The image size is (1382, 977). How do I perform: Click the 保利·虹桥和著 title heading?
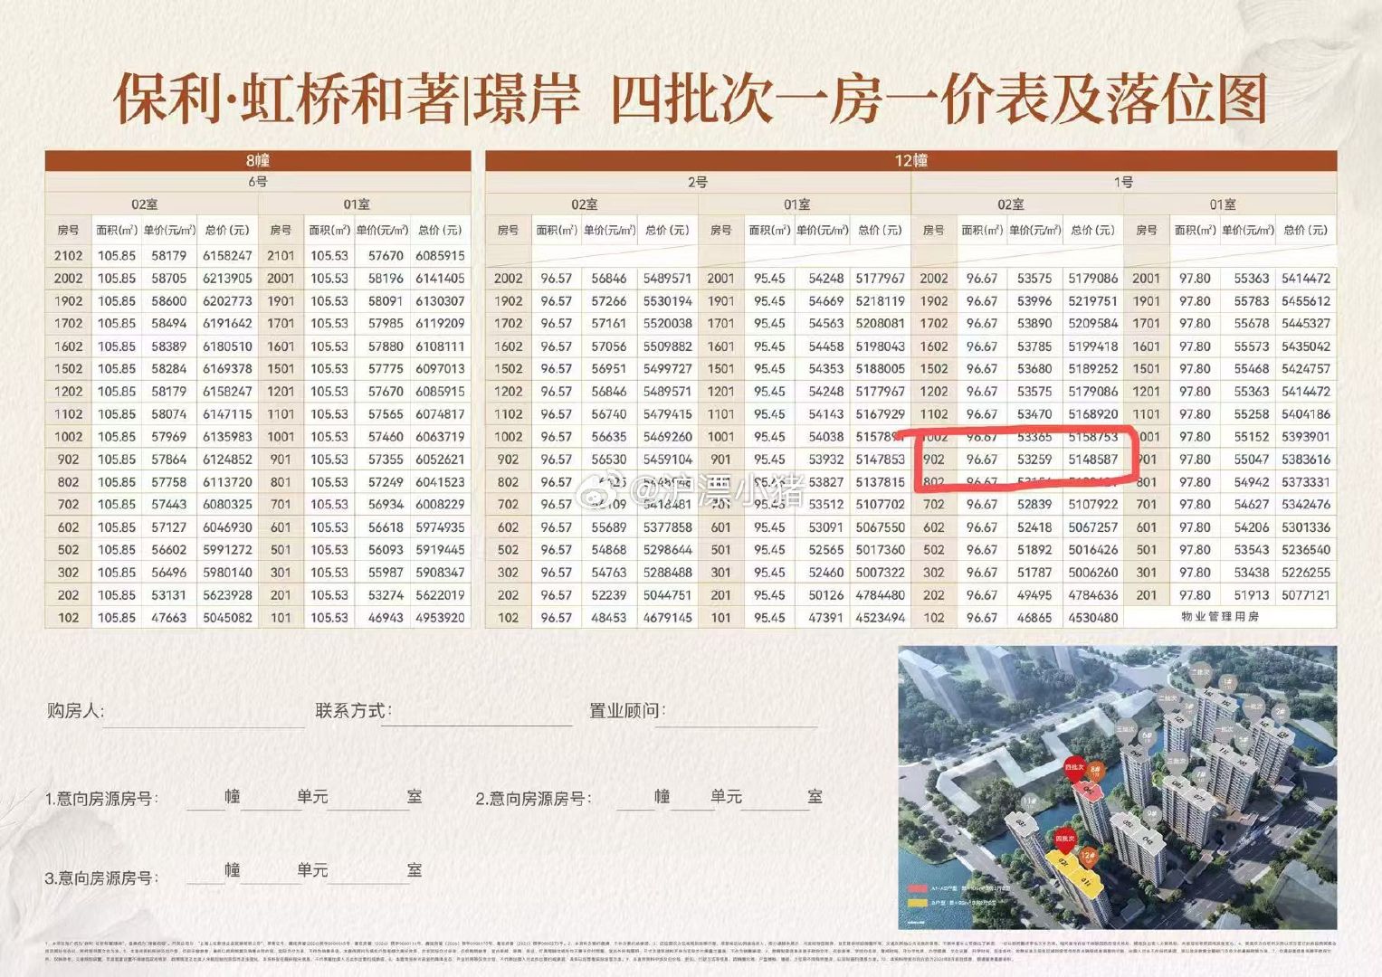(347, 98)
